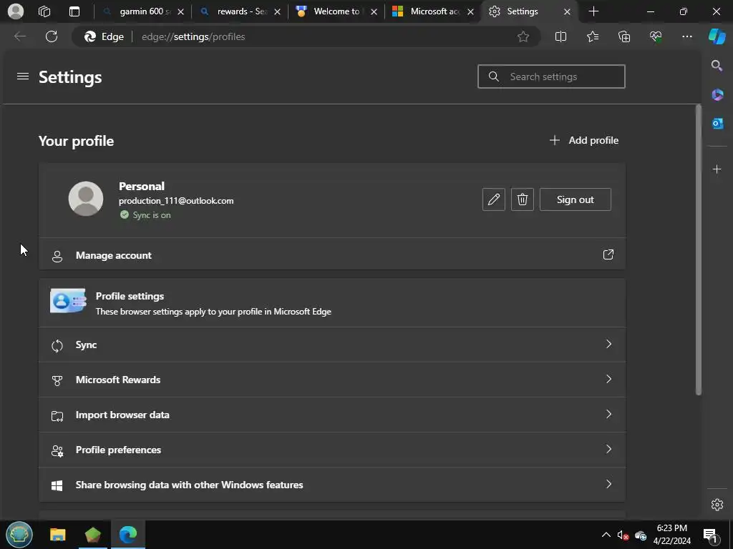This screenshot has width=733, height=549.
Task: Click the Profile settings heading
Action: point(130,296)
